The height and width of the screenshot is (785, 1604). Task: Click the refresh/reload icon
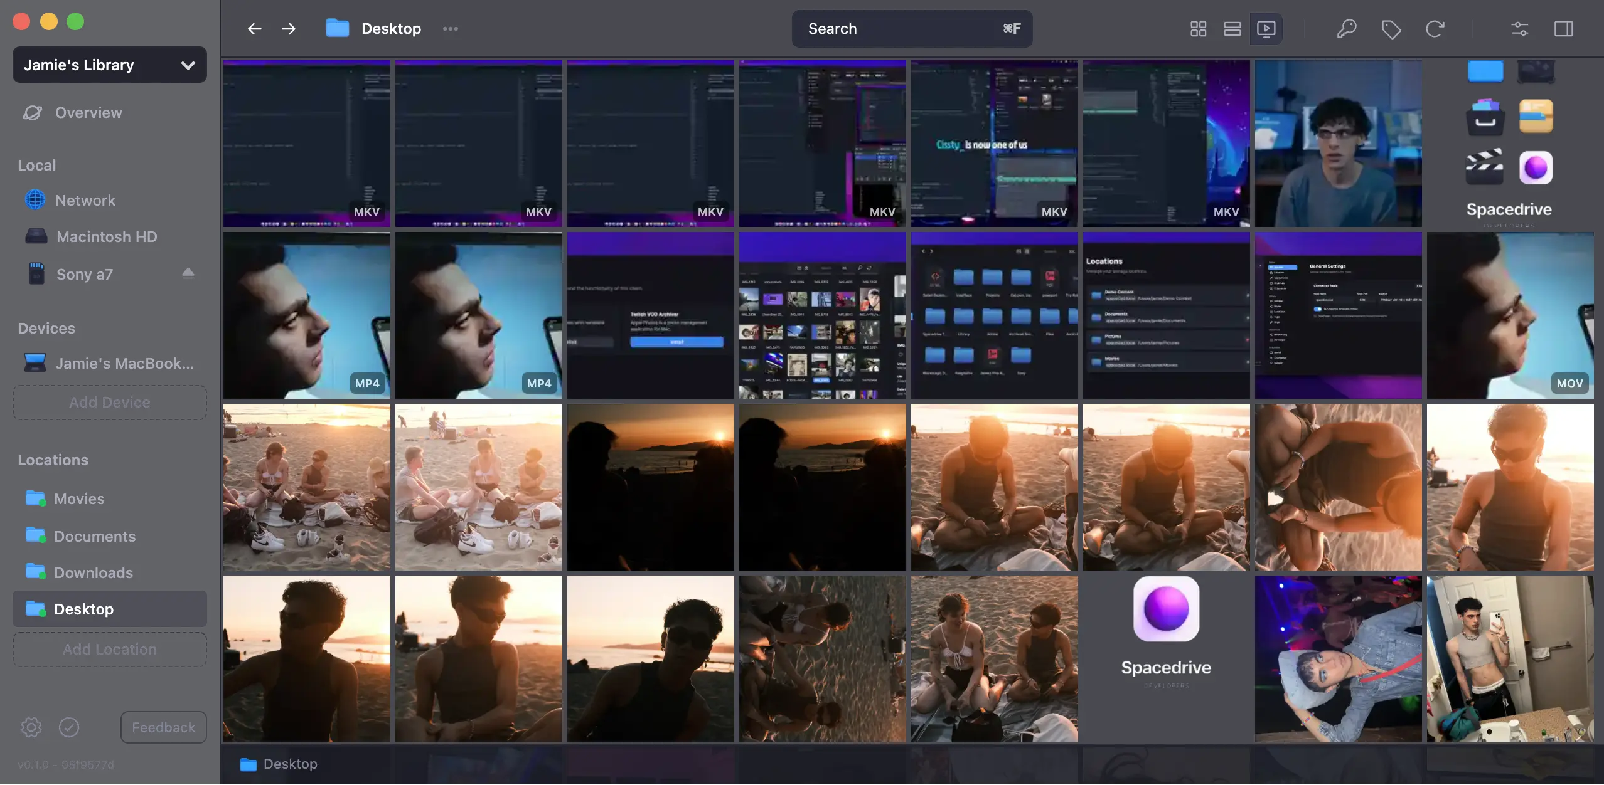click(1435, 29)
